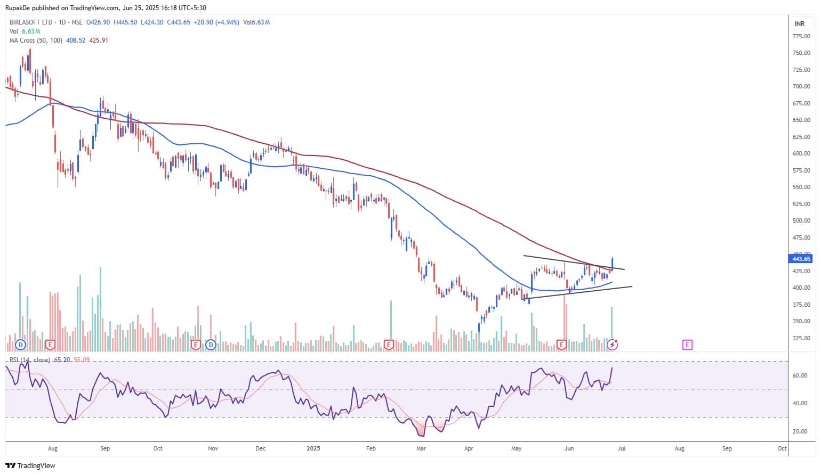Click the 775.00 label on price axis
The image size is (821, 475).
pos(801,36)
